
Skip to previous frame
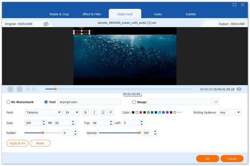click(x=27, y=89)
